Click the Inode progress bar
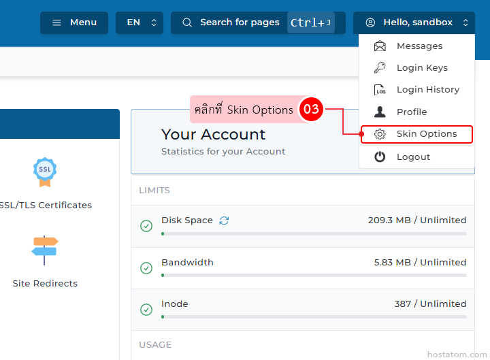This screenshot has width=490, height=360. click(x=314, y=317)
